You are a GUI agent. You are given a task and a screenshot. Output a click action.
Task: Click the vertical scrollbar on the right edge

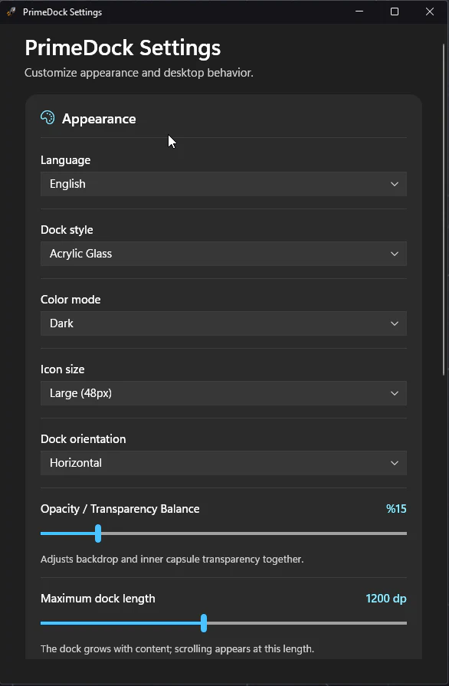(x=444, y=209)
